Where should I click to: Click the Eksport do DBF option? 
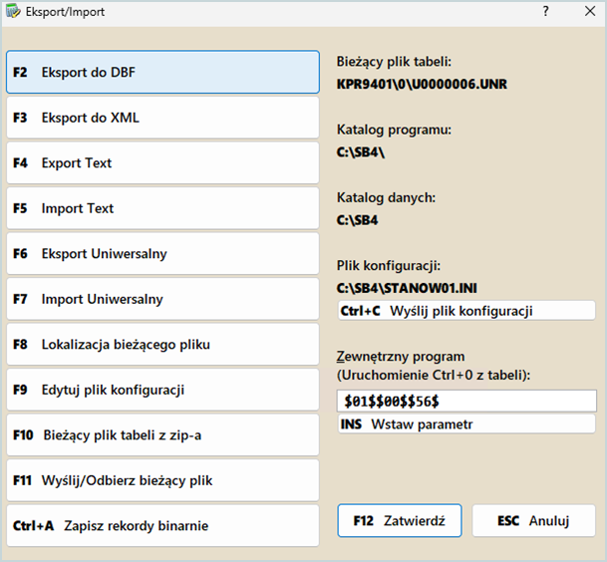pos(162,73)
